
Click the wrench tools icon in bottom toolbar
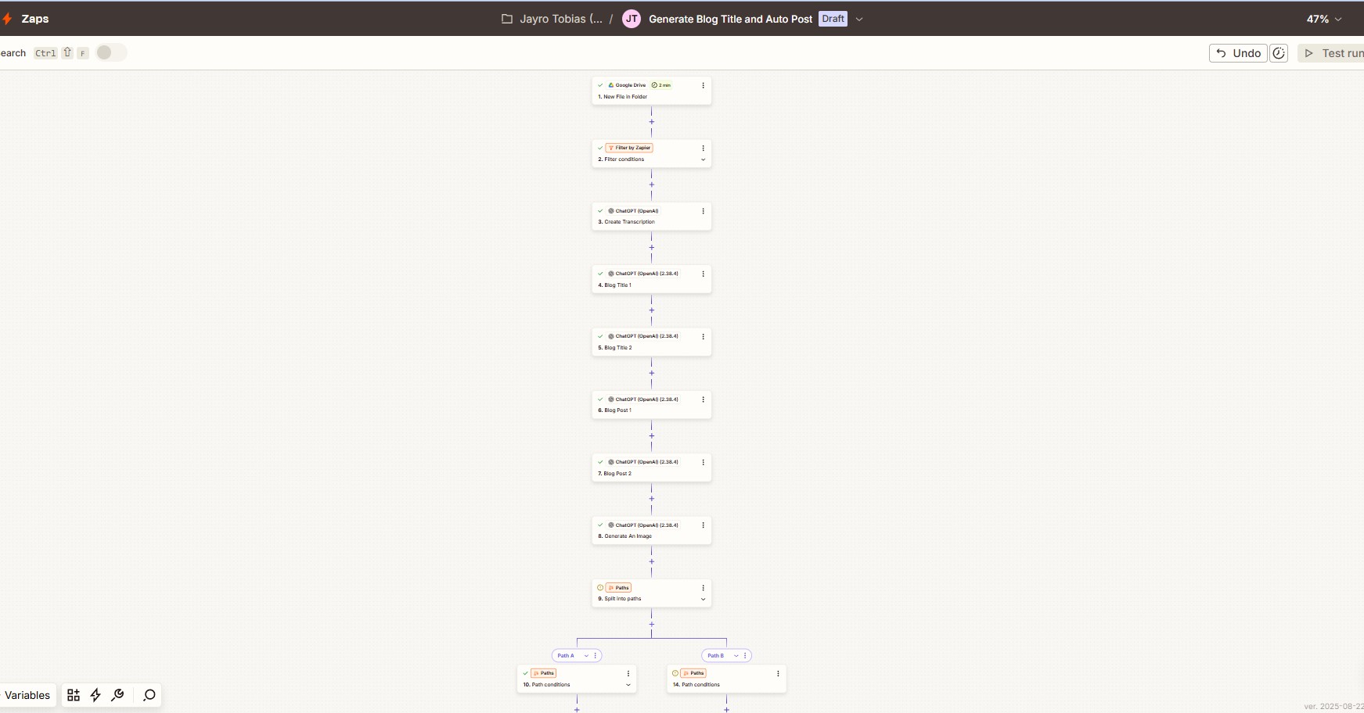click(117, 695)
